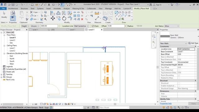Toggle Base is Attached checkbox
Screen dimensions: 199x112
(x=179, y=57)
